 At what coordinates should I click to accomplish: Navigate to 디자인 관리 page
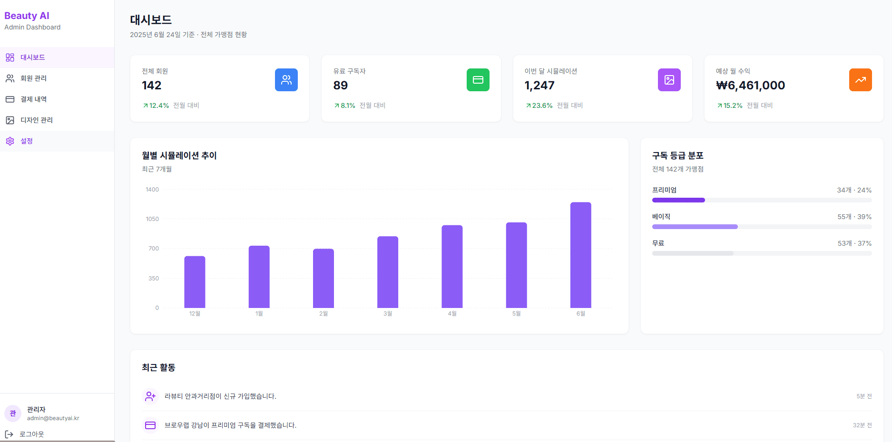[x=57, y=120]
